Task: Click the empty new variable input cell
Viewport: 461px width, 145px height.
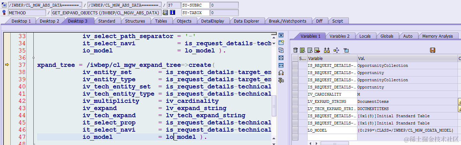Action: click(x=332, y=137)
